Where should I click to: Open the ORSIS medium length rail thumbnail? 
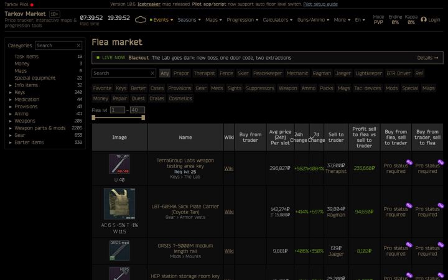tap(119, 250)
